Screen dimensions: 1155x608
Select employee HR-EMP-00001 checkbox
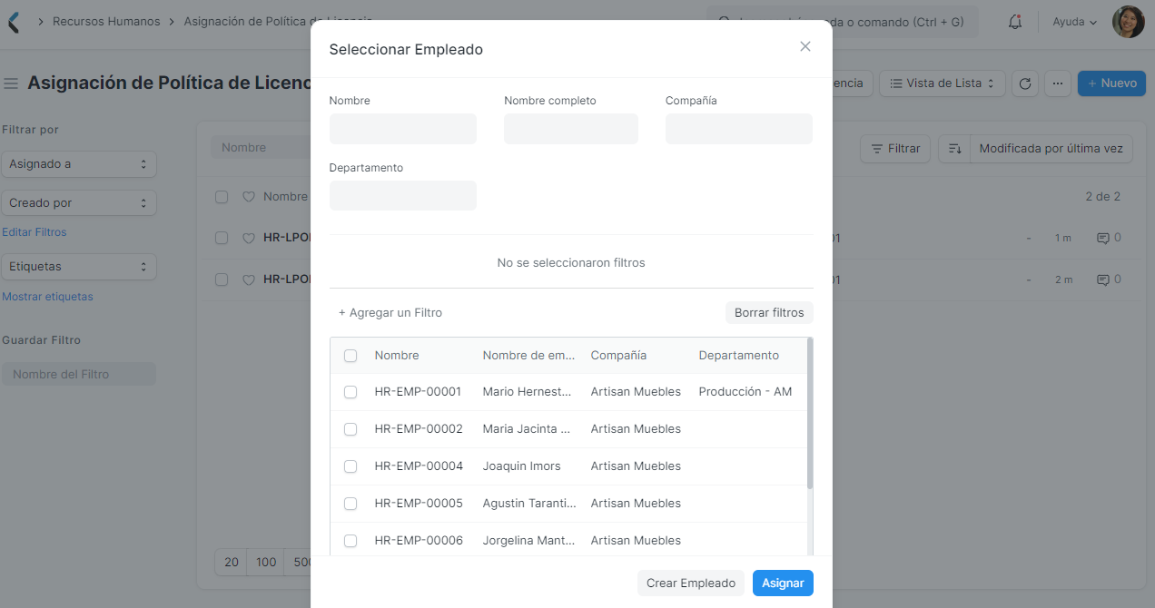point(350,392)
